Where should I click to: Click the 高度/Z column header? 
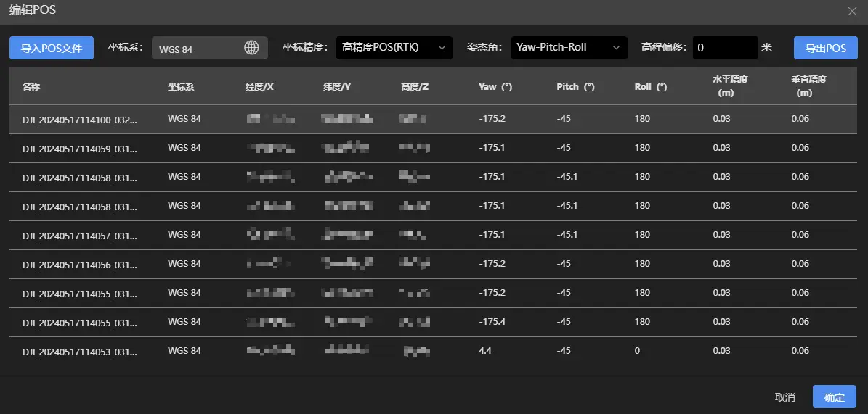[415, 87]
